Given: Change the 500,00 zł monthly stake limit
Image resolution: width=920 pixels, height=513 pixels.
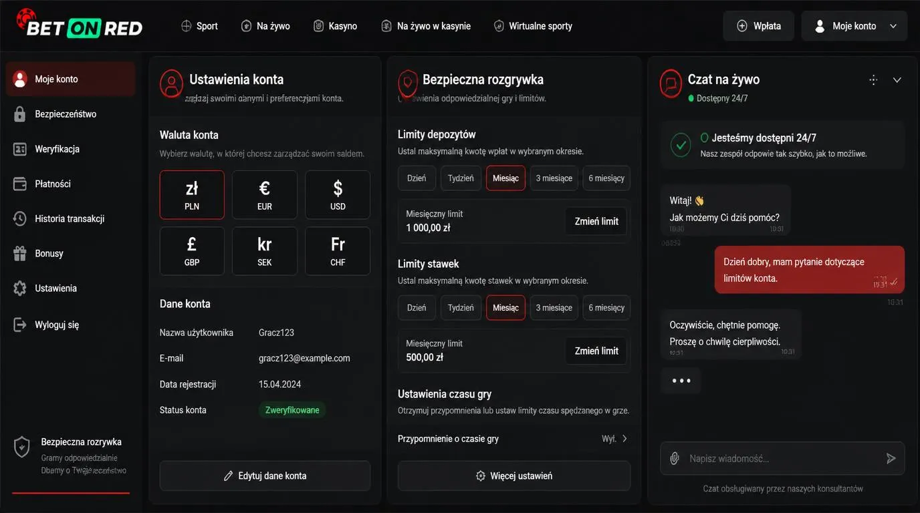Looking at the screenshot, I should point(596,351).
